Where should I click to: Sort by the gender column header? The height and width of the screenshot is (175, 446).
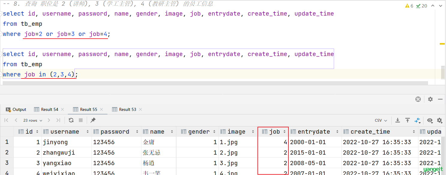pyautogui.click(x=197, y=132)
